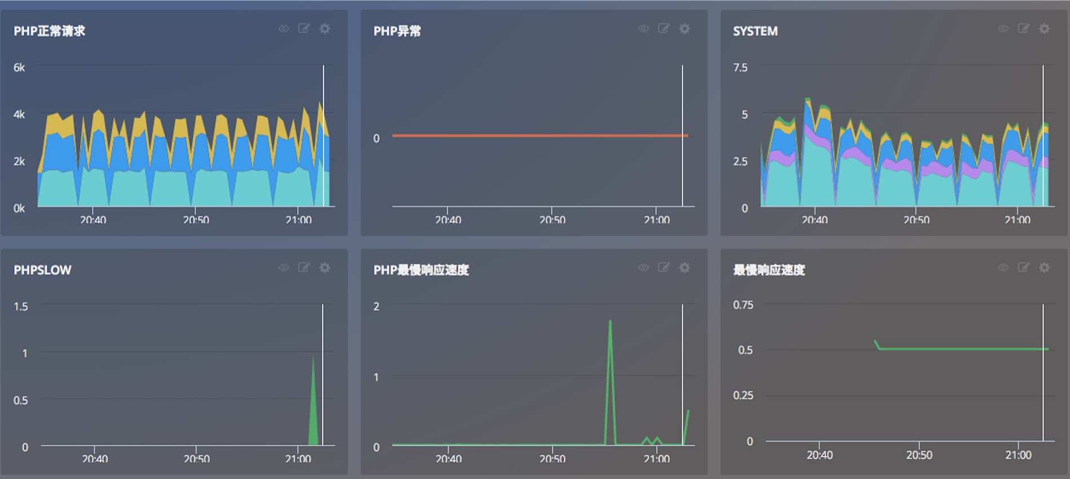The height and width of the screenshot is (479, 1070).
Task: Click the 21:00 tick label in PHPSLOW chart
Action: click(298, 459)
